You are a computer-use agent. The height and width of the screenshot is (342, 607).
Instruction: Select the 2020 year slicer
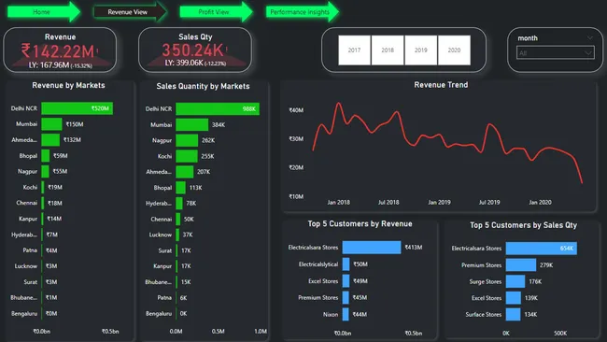click(454, 50)
